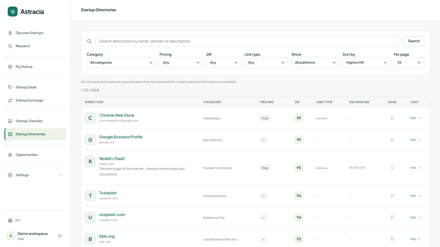440x247 pixels.
Task: Click Local Business Directory category text
Action: (220, 239)
